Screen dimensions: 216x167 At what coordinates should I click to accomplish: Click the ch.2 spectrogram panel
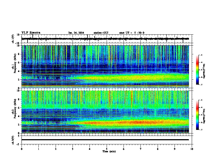click(x=105, y=112)
